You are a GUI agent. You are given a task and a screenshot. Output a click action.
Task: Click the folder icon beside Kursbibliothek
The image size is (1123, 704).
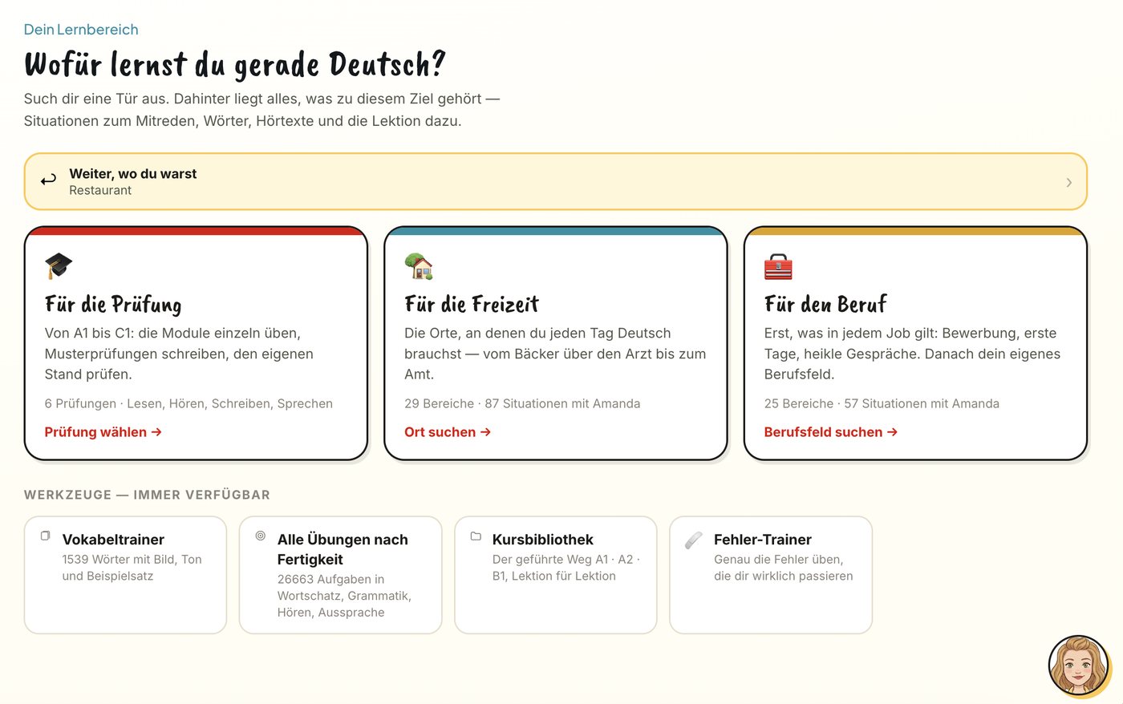pos(476,536)
